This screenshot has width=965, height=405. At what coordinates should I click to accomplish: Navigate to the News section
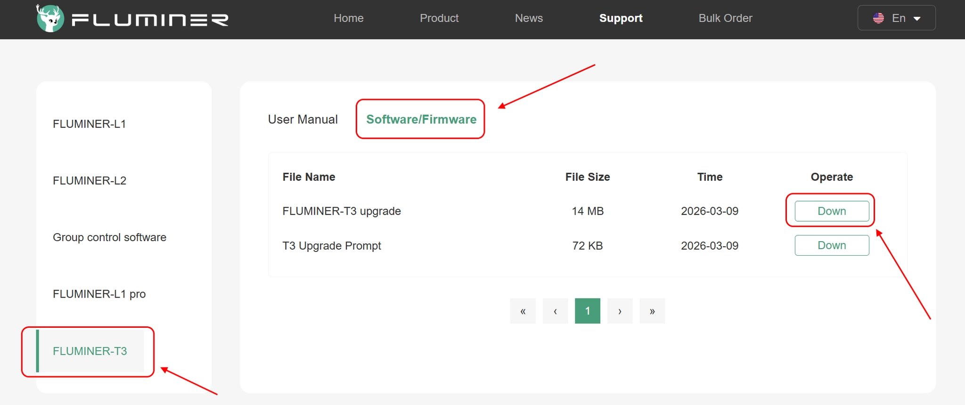[x=529, y=18]
